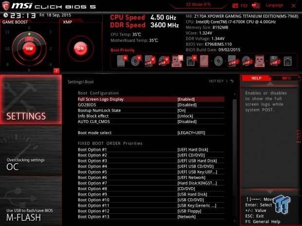
Task: Open Boot mode select LEGACY+UEFI option
Action: [151, 133]
